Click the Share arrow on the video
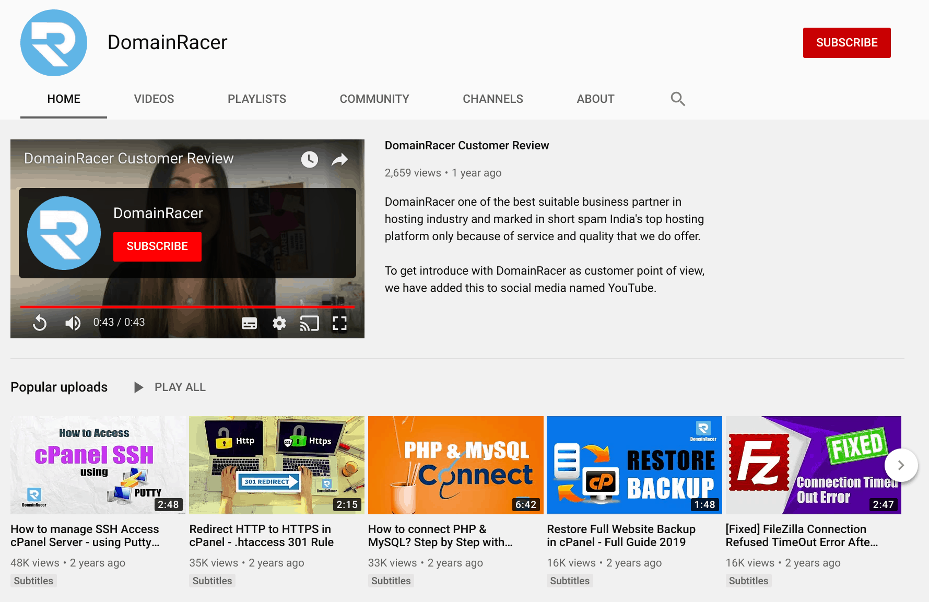Image resolution: width=929 pixels, height=602 pixels. tap(340, 159)
